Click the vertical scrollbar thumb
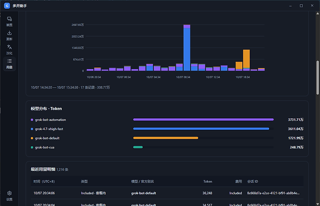This screenshot has width=320, height=206. coord(318,77)
